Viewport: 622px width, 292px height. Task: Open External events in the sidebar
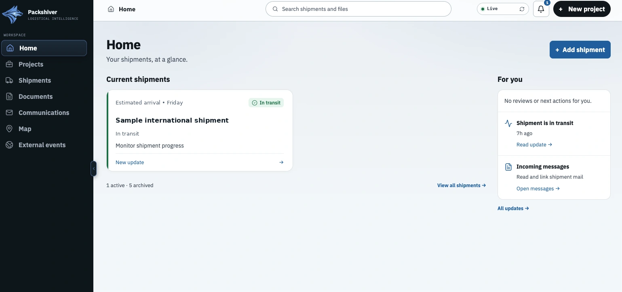tap(44, 145)
